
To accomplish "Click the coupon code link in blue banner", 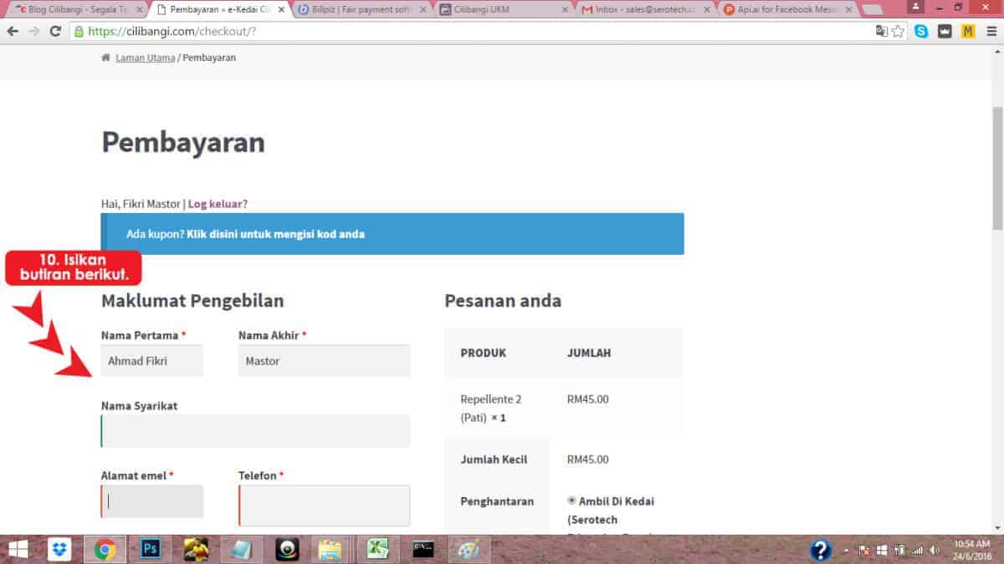I will 275,234.
